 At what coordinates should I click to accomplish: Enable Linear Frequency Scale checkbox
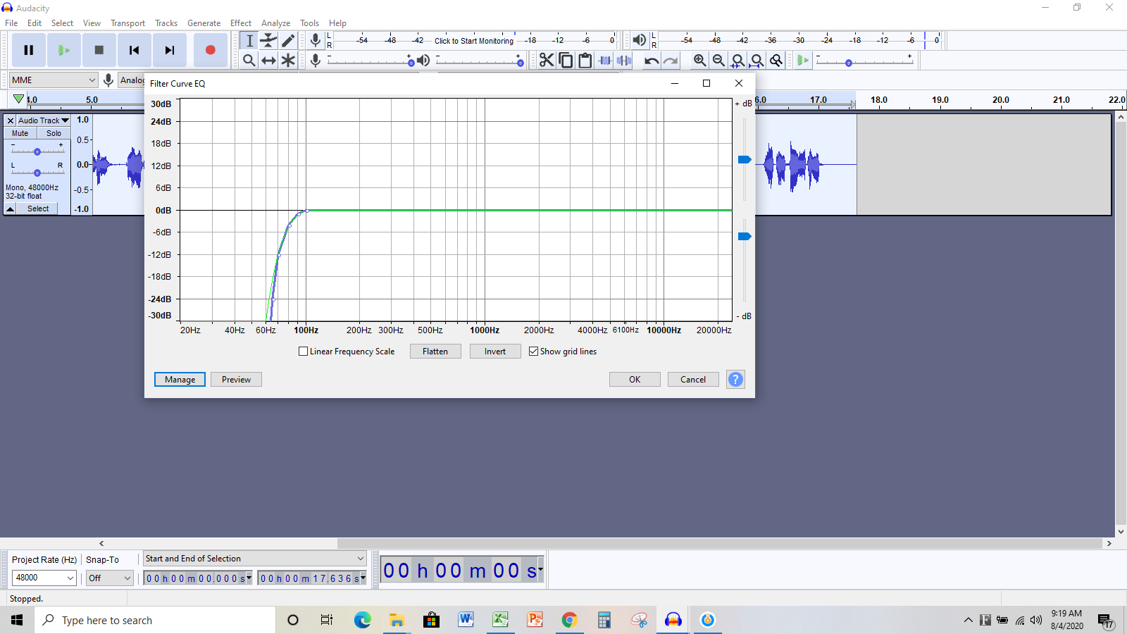point(304,352)
